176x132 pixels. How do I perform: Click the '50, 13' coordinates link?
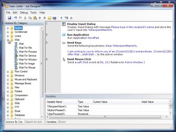(x=104, y=62)
